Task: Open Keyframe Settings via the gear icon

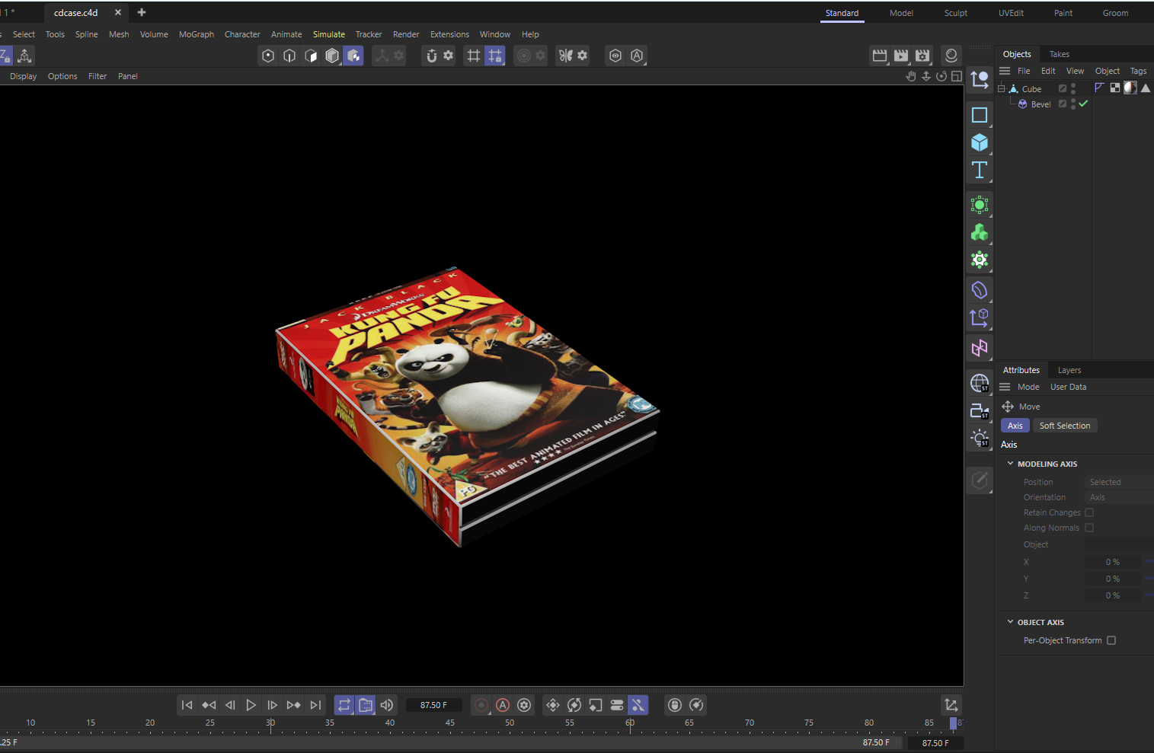Action: [524, 704]
